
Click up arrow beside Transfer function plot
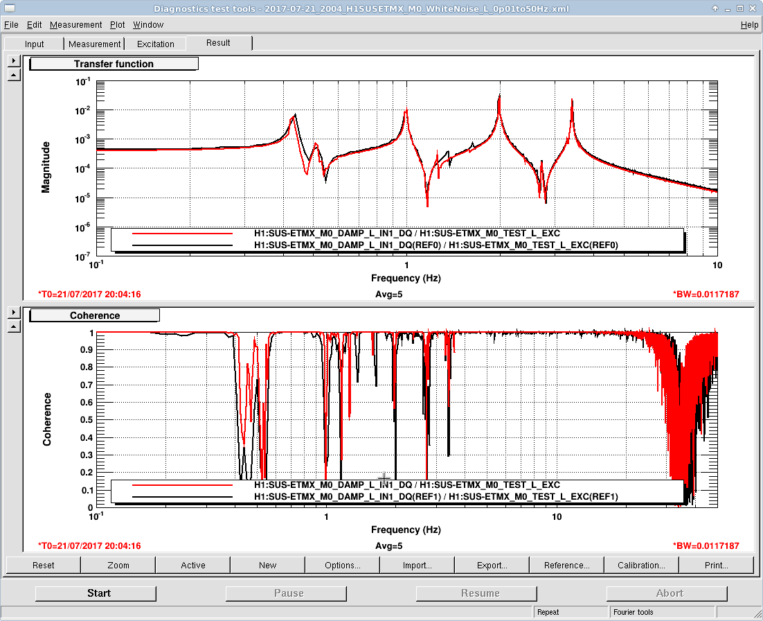click(x=14, y=75)
